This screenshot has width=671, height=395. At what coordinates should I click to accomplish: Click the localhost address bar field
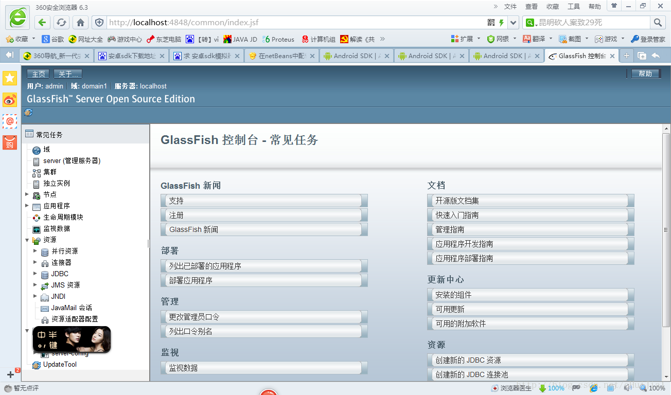(296, 23)
